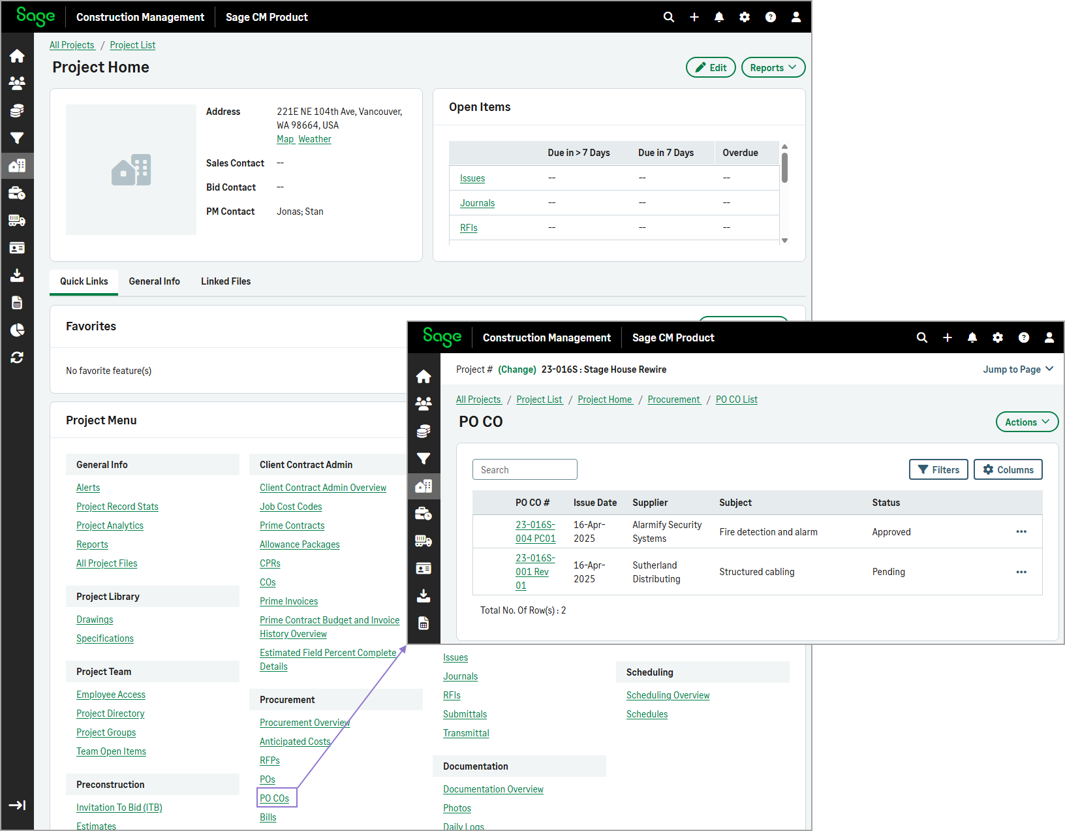Screen dimensions: 1065x831
Task: Open the settings gear in the back window's header
Action: click(745, 17)
